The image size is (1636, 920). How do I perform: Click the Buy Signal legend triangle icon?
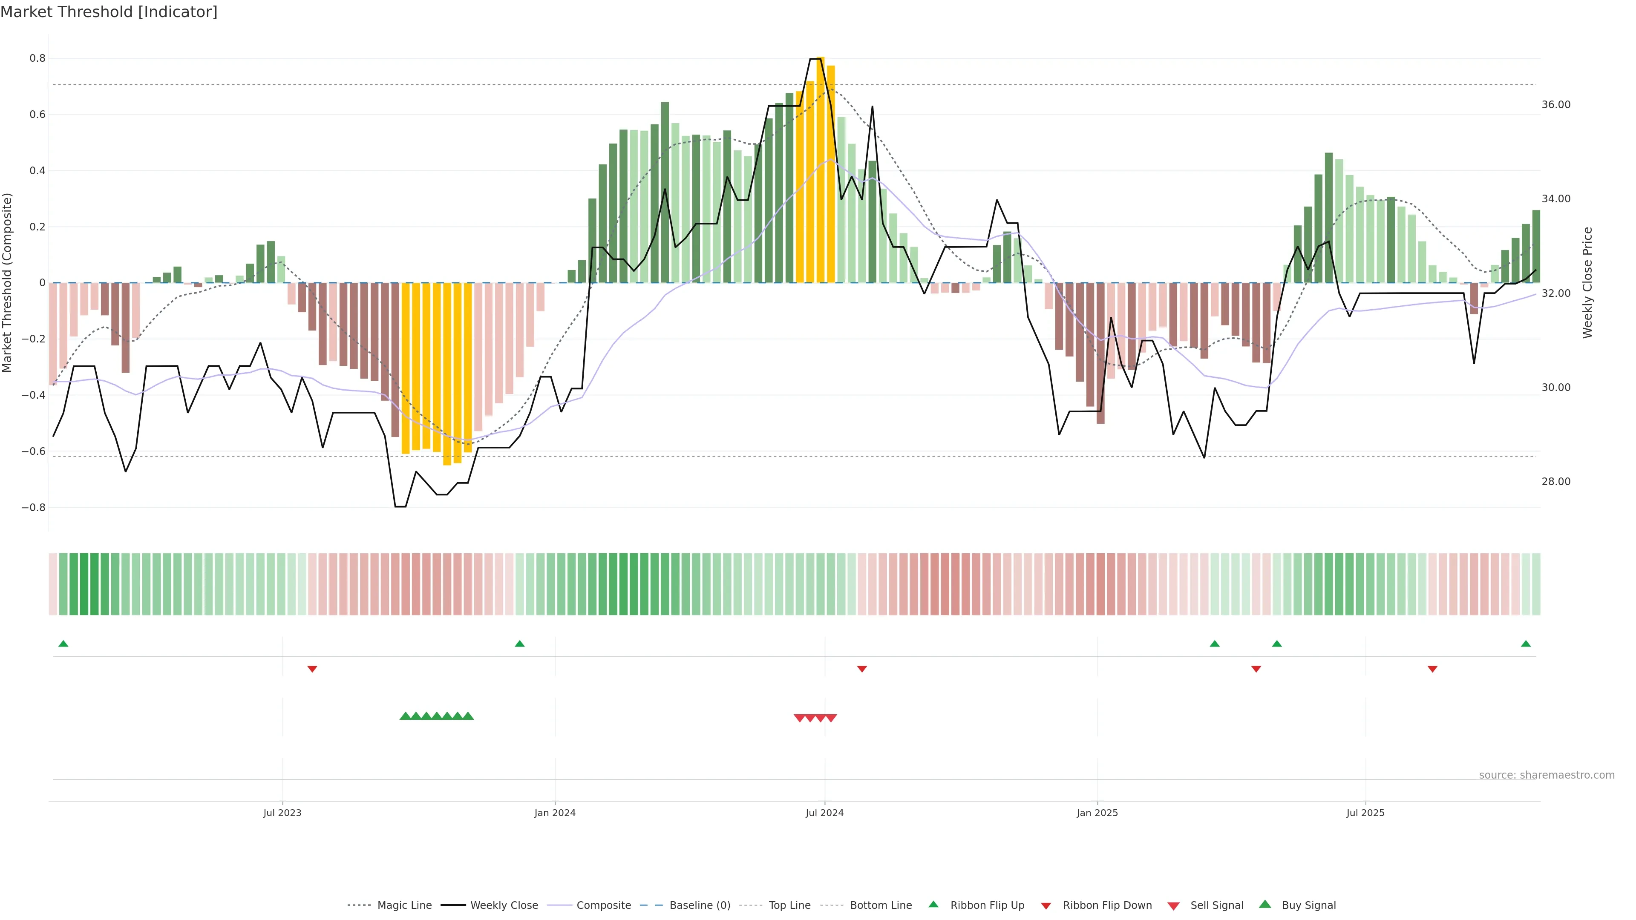[x=1264, y=904]
